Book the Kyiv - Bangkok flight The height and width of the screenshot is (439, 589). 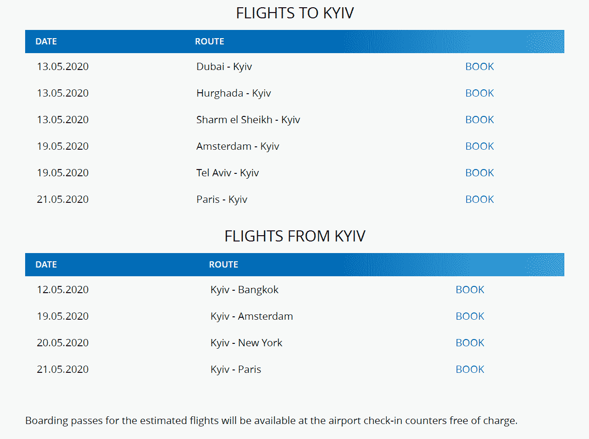[x=470, y=290]
